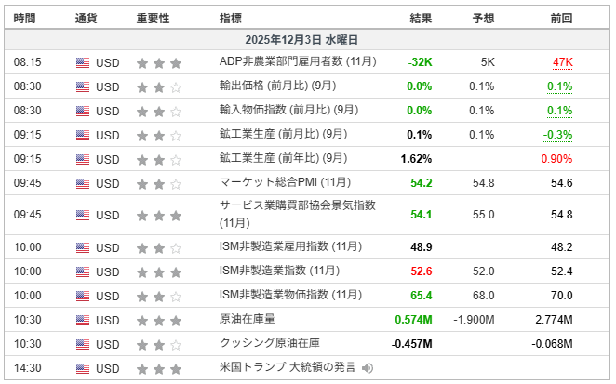Click the 指標 column header
Image resolution: width=616 pixels, height=384 pixels.
click(x=231, y=18)
